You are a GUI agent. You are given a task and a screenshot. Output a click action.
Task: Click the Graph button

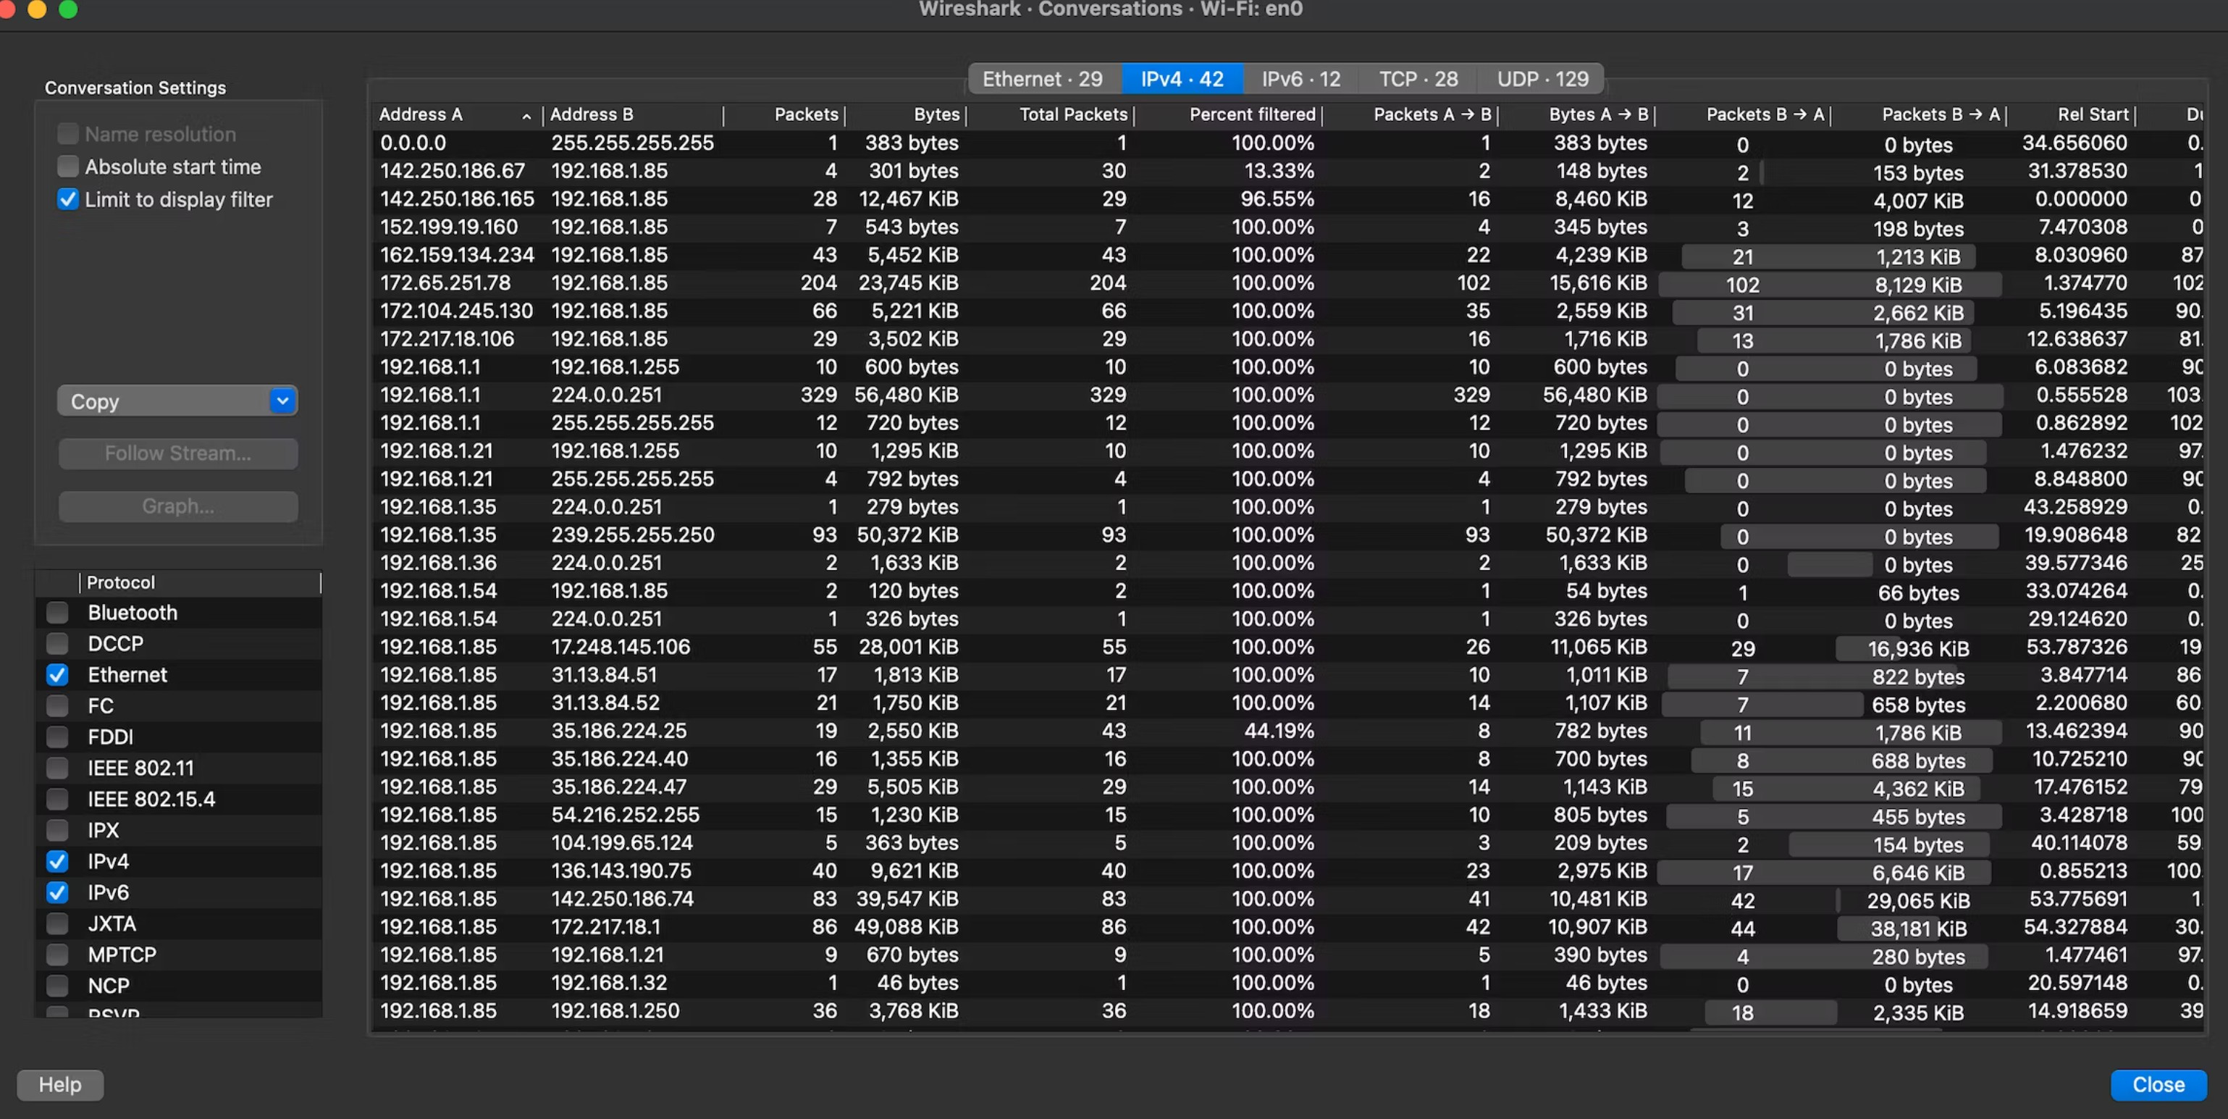(178, 506)
